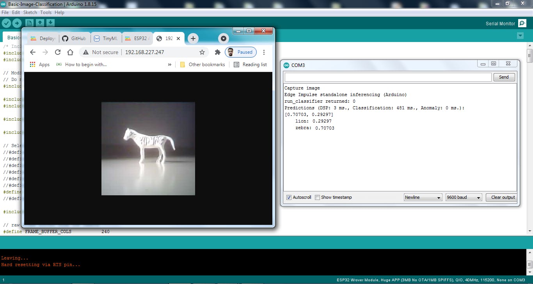Click ESP32 Wrover Module board status text
This screenshot has width=533, height=284.
point(431,280)
